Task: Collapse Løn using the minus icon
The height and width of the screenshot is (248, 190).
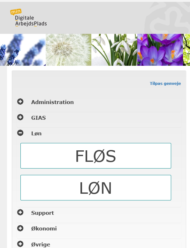Action: coord(20,133)
